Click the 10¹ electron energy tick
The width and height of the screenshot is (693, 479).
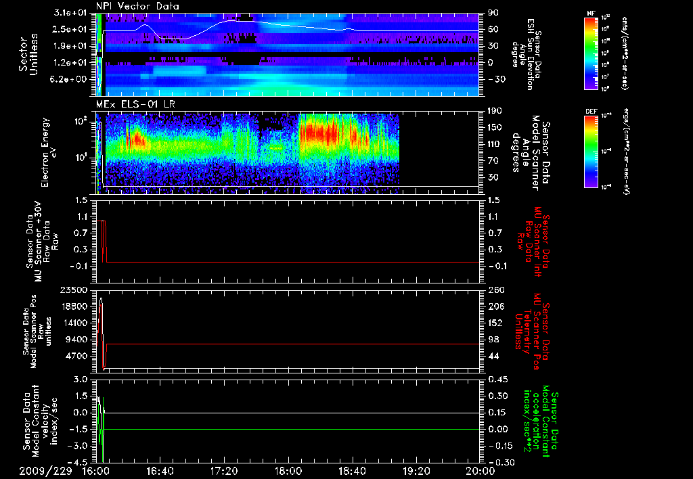click(80, 158)
